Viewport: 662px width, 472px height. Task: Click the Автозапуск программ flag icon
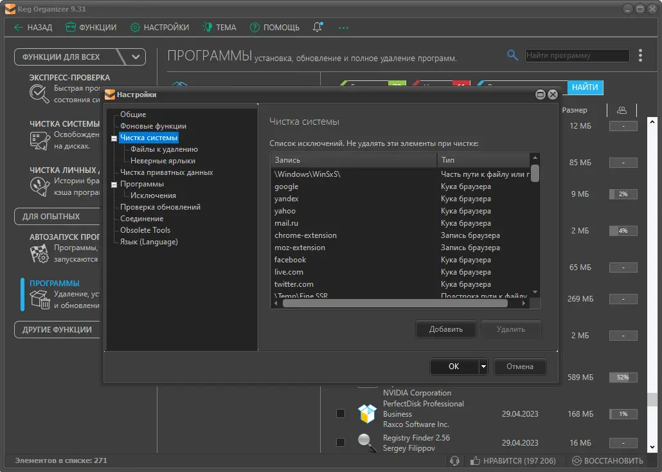tap(40, 253)
